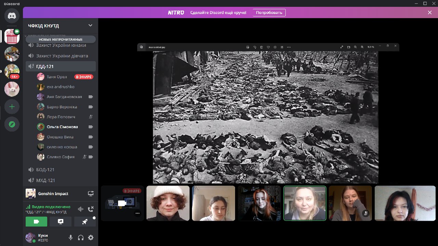Mute microphone in user panel
438x246 pixels.
click(x=71, y=237)
